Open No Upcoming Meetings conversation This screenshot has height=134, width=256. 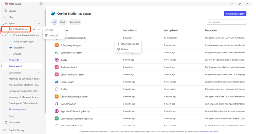(x=24, y=85)
